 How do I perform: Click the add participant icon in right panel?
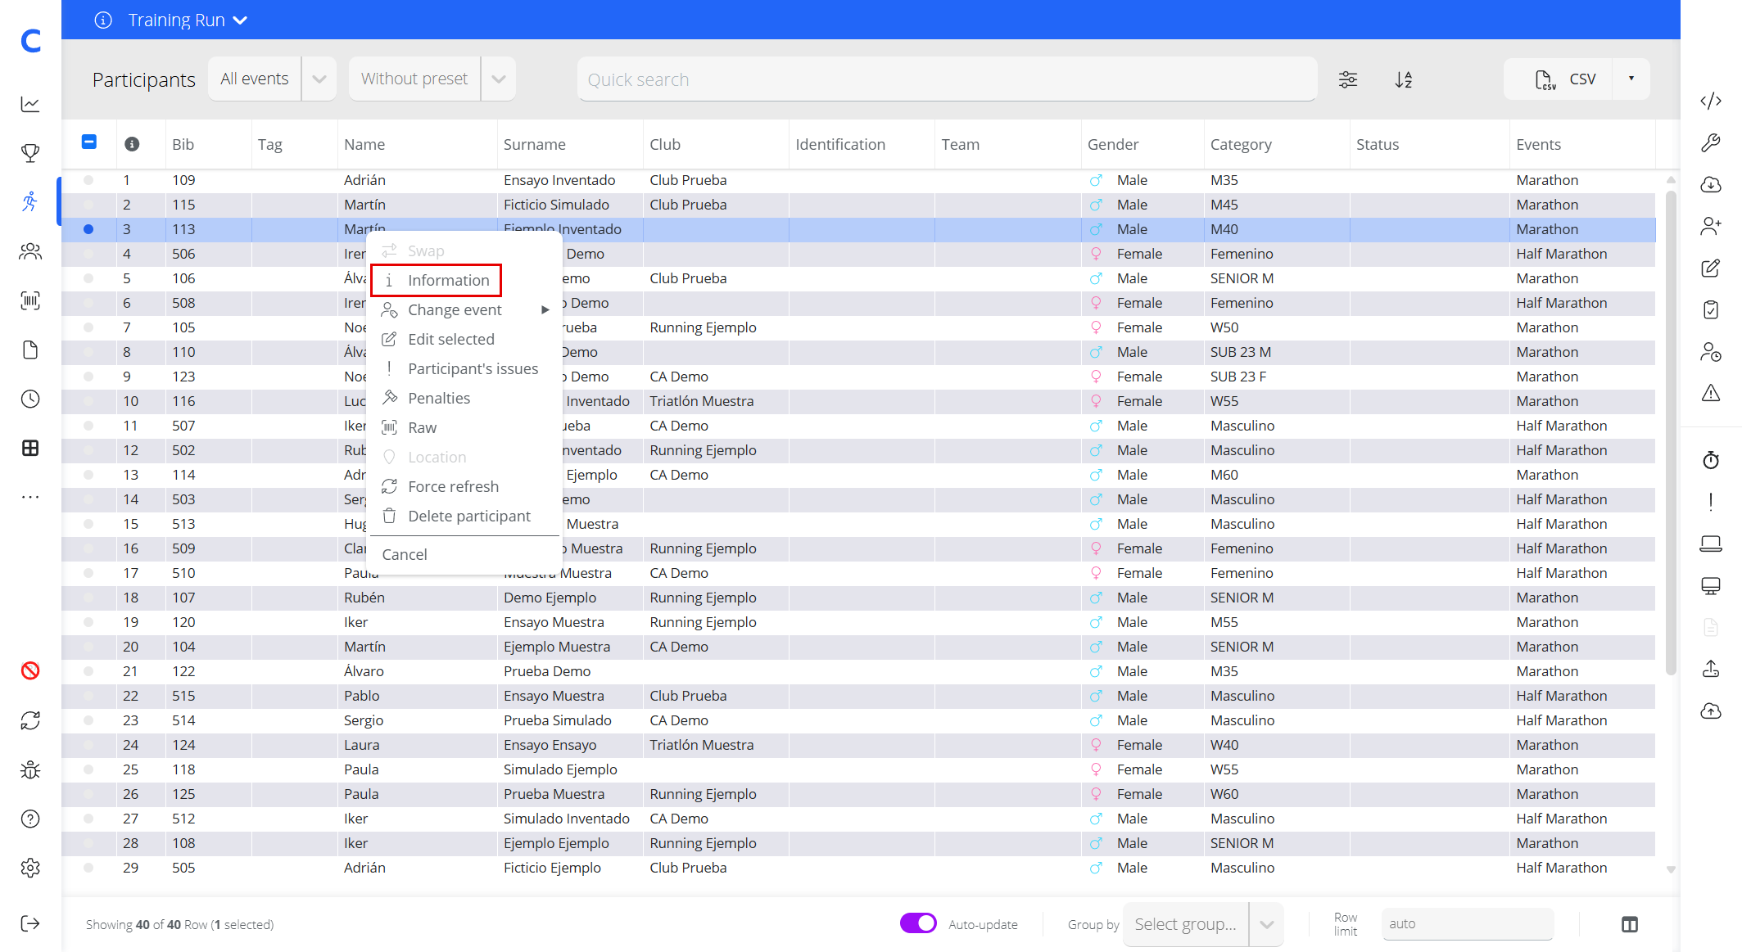1711,226
